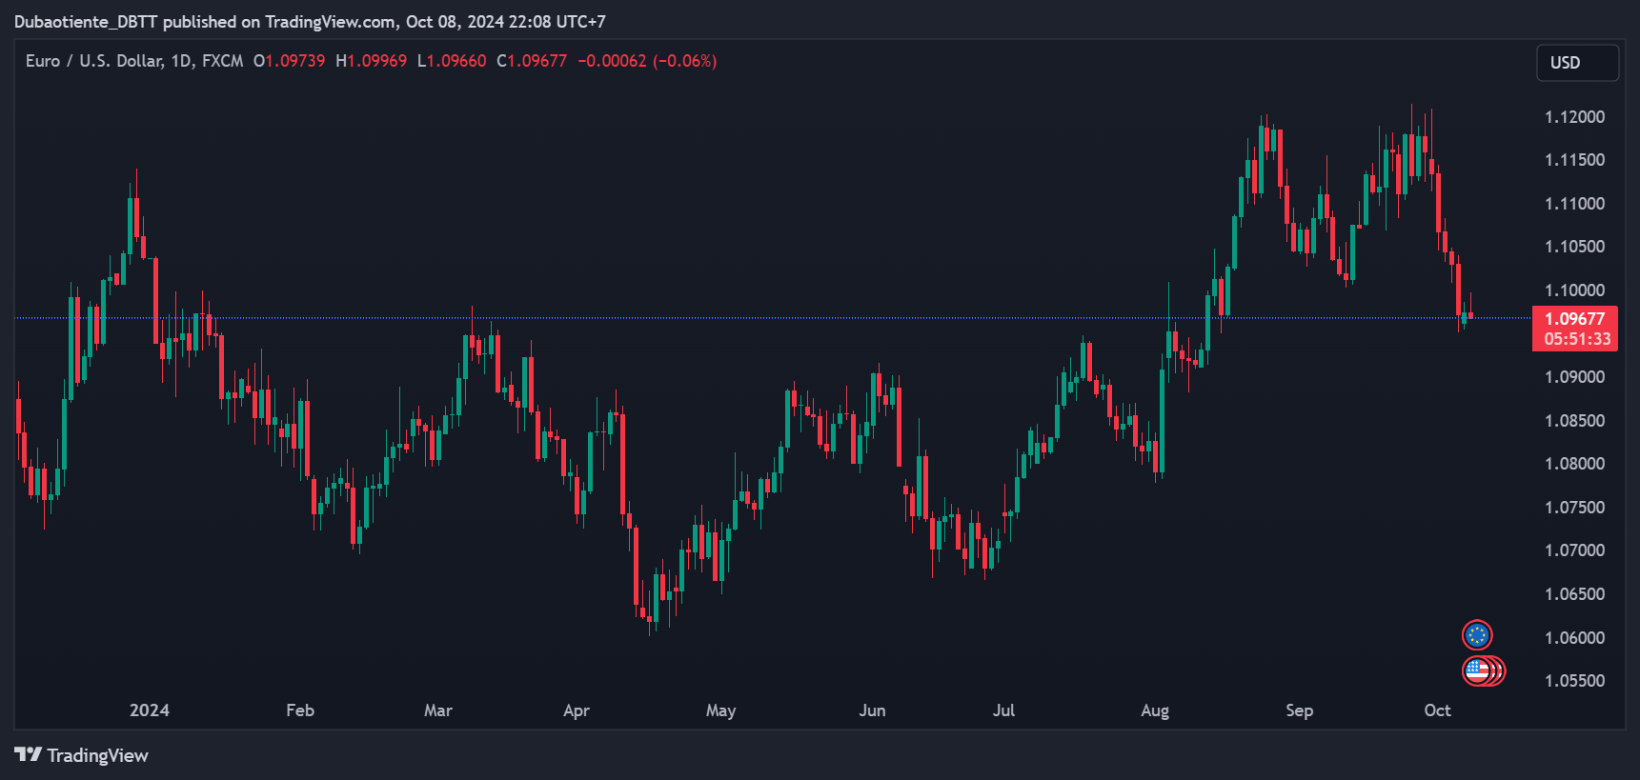Click the Oct time axis label
Image resolution: width=1640 pixels, height=780 pixels.
(x=1437, y=710)
